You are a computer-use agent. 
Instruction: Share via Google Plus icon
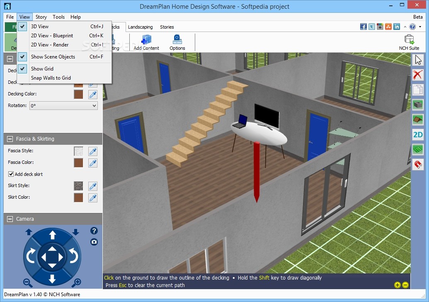(380, 27)
